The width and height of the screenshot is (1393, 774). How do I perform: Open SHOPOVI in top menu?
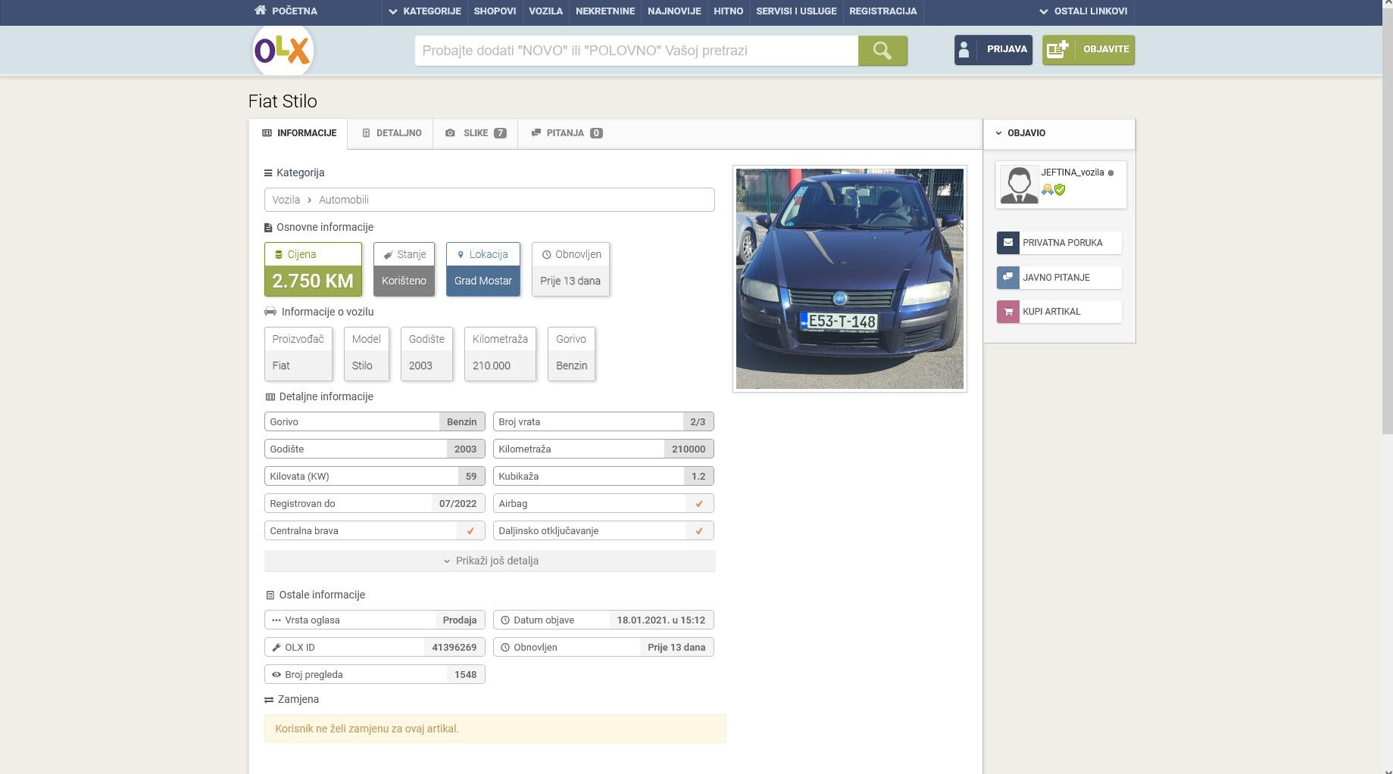pyautogui.click(x=495, y=11)
